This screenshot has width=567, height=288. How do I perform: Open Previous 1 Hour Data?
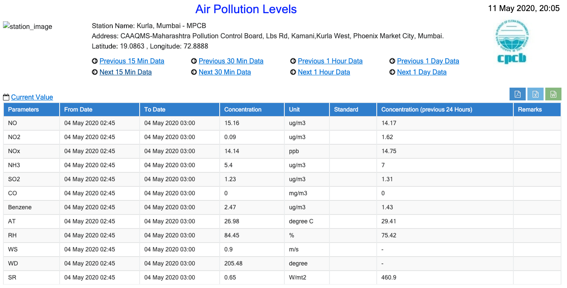pos(330,61)
